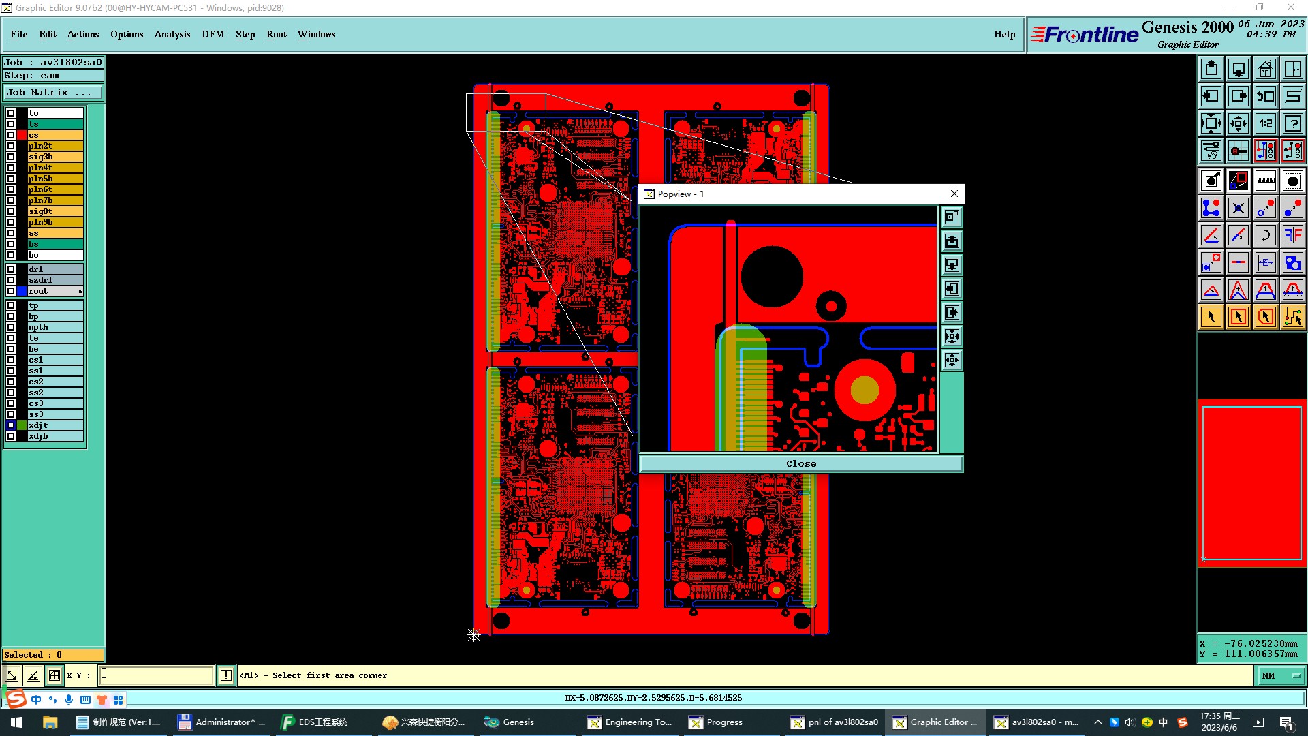Toggle the rout layer checkbox
1308x736 pixels.
click(11, 291)
